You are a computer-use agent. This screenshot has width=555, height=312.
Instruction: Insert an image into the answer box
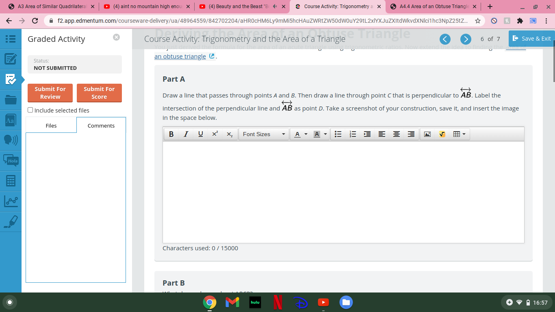pyautogui.click(x=427, y=134)
